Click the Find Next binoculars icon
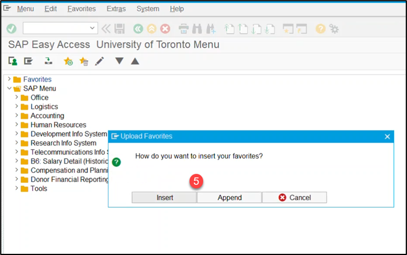The image size is (407, 255). (x=211, y=29)
